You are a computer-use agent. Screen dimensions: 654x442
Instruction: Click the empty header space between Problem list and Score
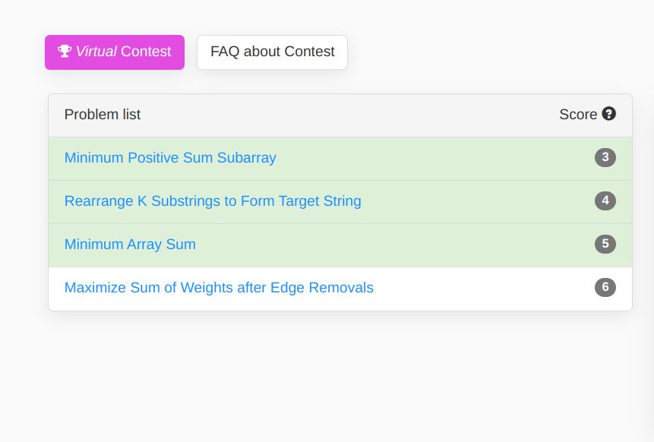pyautogui.click(x=350, y=115)
